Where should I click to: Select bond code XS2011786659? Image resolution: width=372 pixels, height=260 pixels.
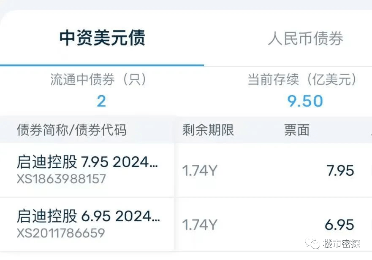click(61, 233)
